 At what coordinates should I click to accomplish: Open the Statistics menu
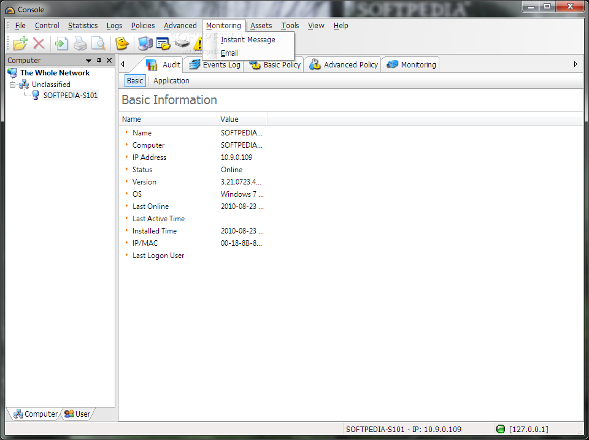pos(83,26)
